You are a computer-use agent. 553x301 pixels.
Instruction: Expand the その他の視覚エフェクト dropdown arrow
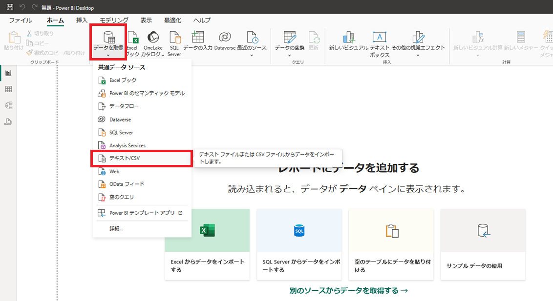tap(418, 55)
